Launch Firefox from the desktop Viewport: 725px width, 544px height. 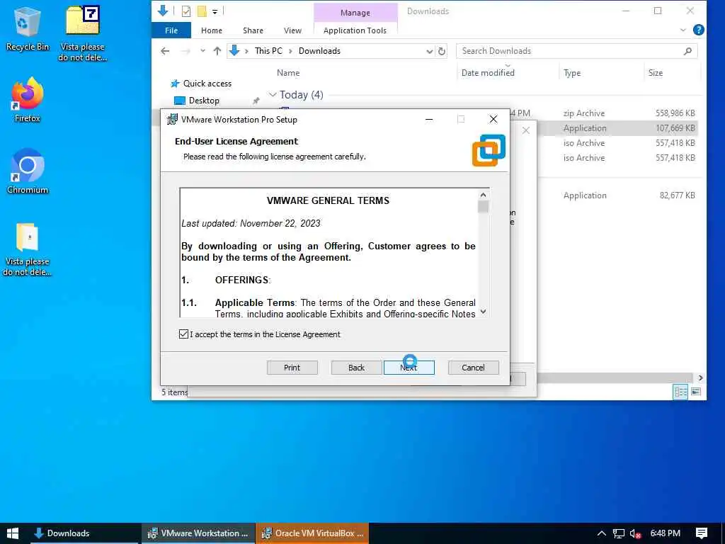[27, 100]
